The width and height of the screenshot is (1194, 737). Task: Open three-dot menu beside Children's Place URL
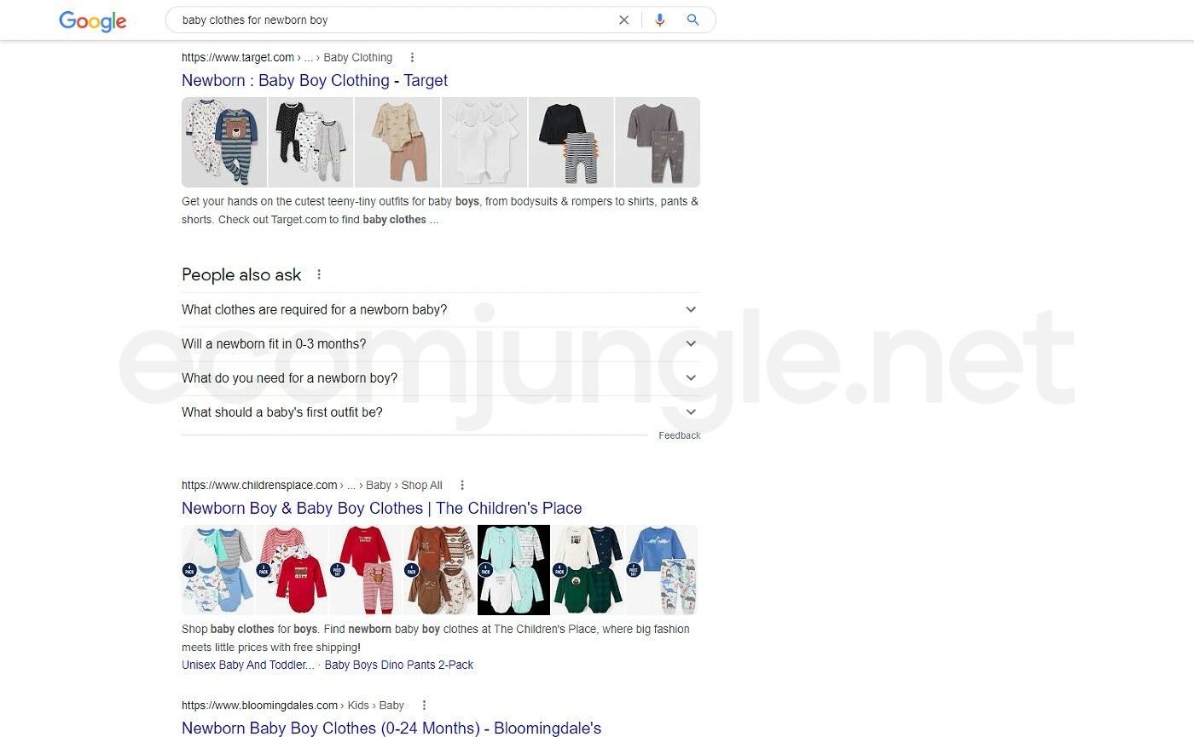point(462,486)
